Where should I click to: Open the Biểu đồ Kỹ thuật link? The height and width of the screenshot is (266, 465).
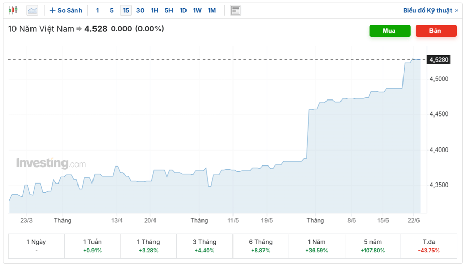427,10
